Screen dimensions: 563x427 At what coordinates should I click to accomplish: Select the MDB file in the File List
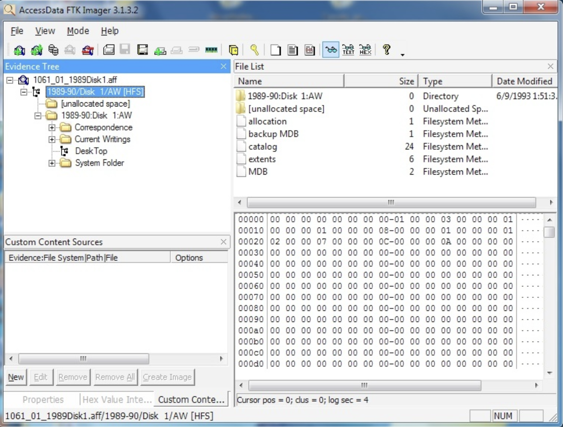258,172
